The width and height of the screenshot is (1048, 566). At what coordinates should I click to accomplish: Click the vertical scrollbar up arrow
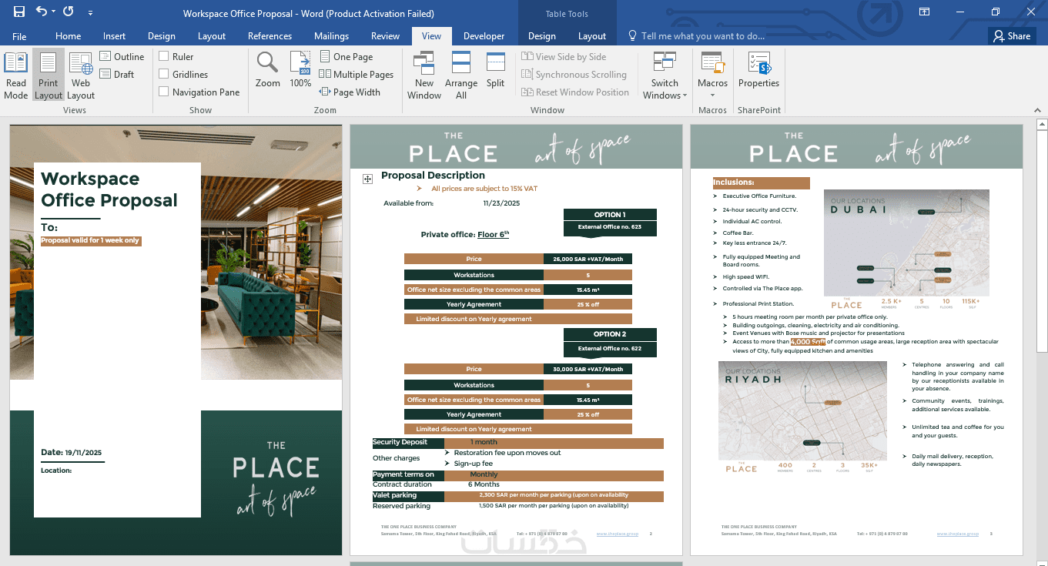coord(1041,124)
